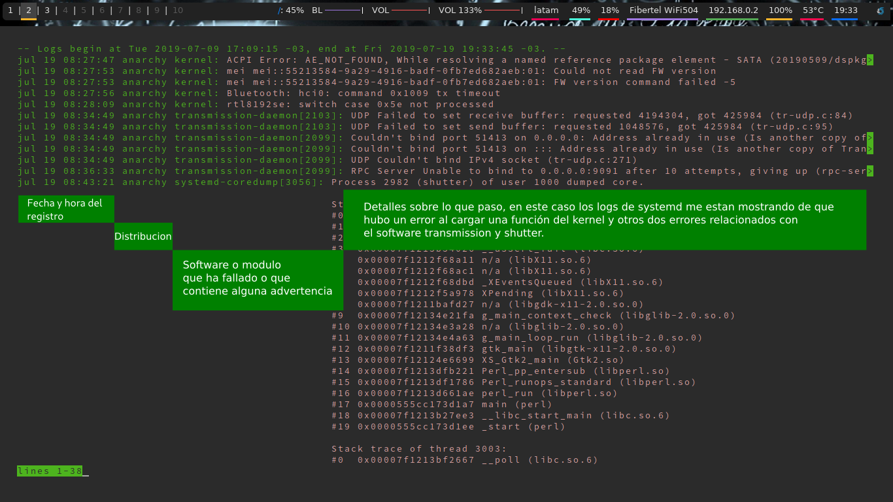This screenshot has width=893, height=502.
Task: Click the latam keyboard layout indicator
Action: [546, 10]
